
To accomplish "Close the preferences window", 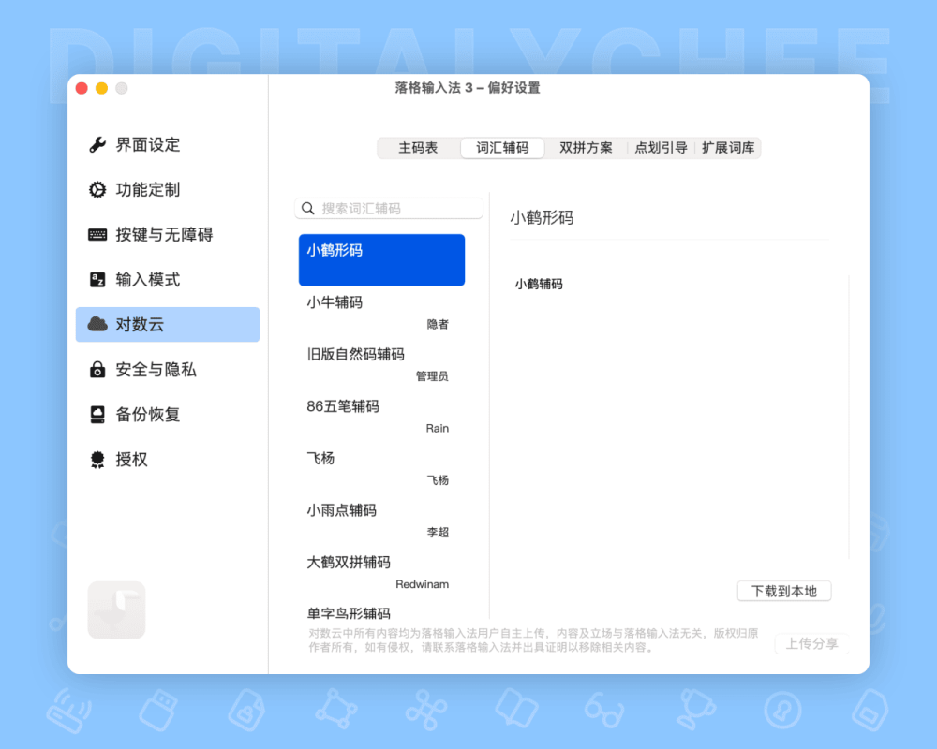I will [82, 88].
